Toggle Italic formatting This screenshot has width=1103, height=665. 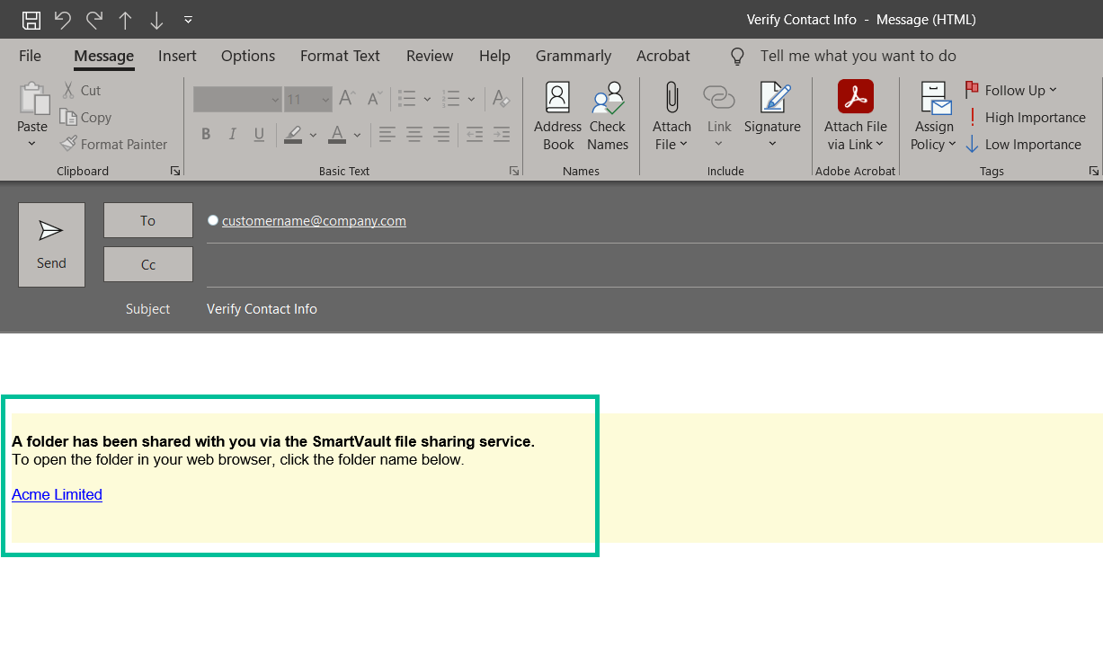tap(233, 135)
